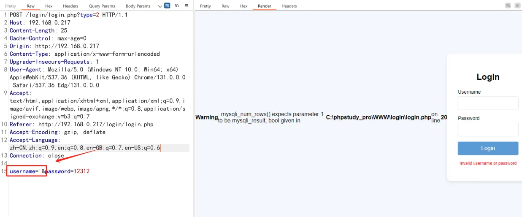Switch request view to Pretty tab

pos(11,6)
